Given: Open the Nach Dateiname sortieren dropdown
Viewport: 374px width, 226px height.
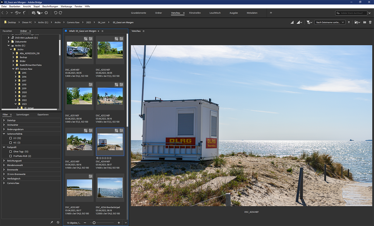Looking at the screenshot, I should (329, 22).
